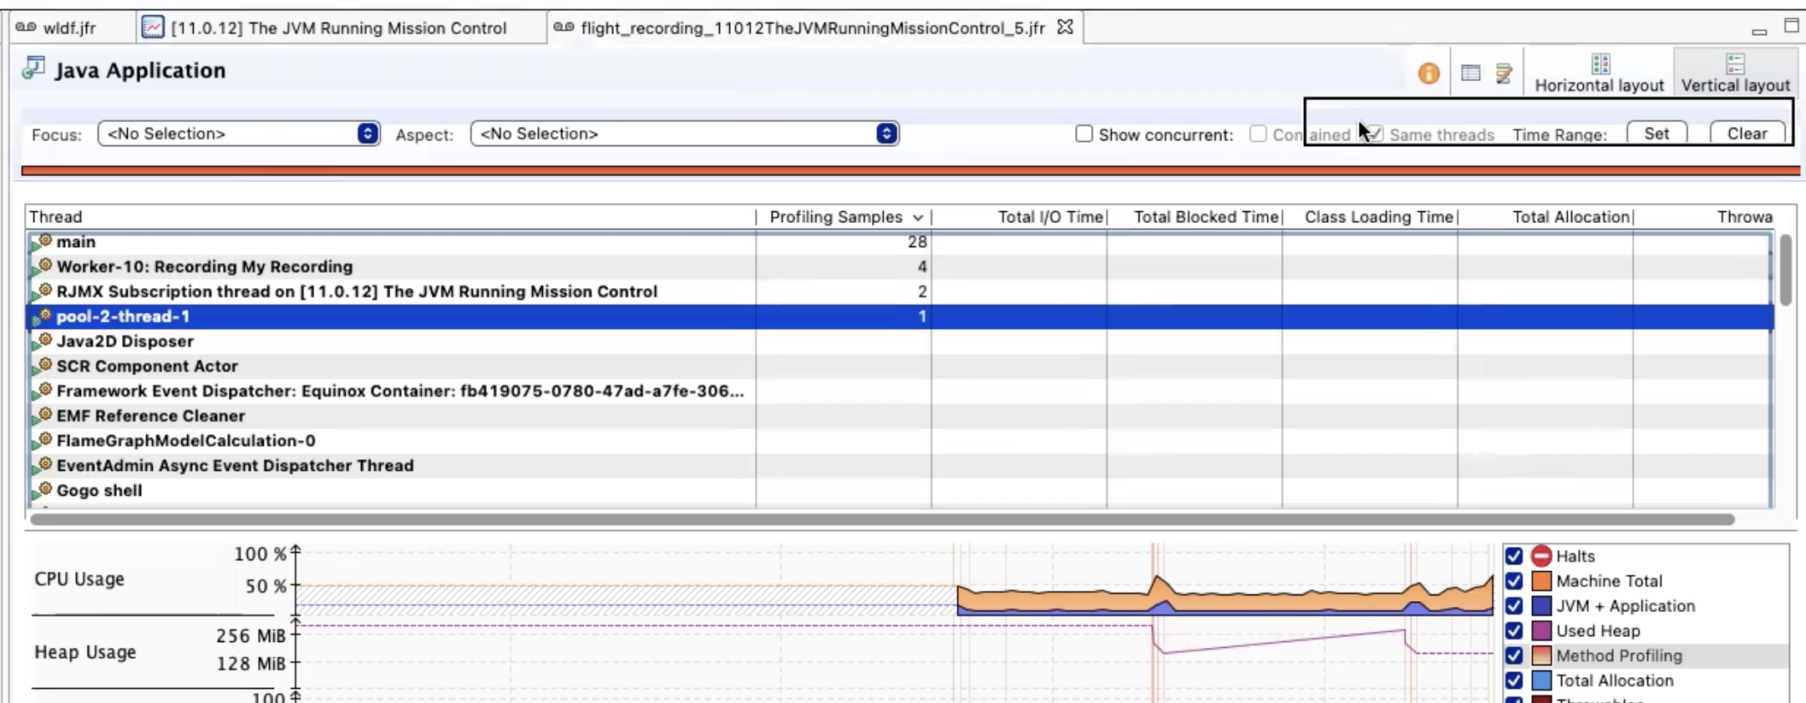Click the Clear time range button
Viewport: 1806px width, 703px height.
(x=1747, y=134)
